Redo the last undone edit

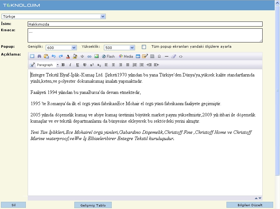(x=61, y=56)
